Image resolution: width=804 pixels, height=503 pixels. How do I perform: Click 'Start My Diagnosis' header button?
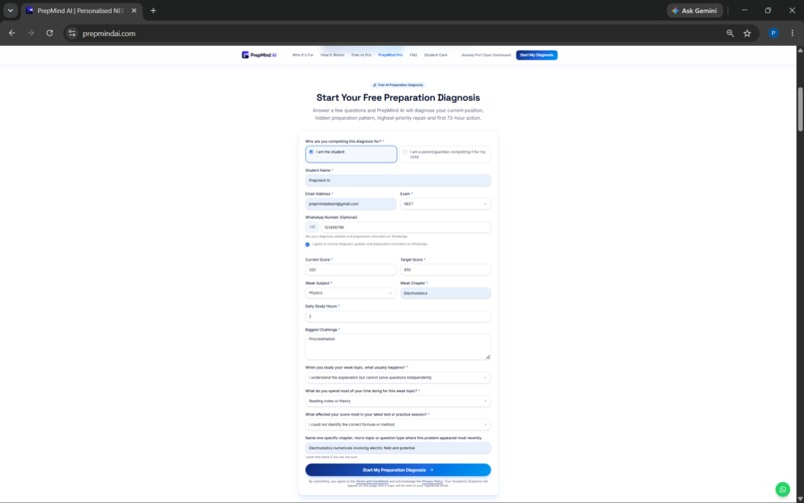click(537, 55)
